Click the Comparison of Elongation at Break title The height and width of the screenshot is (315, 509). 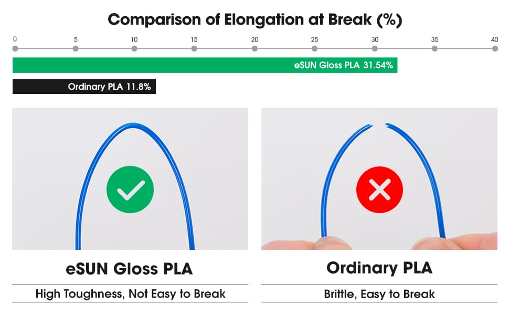click(255, 20)
